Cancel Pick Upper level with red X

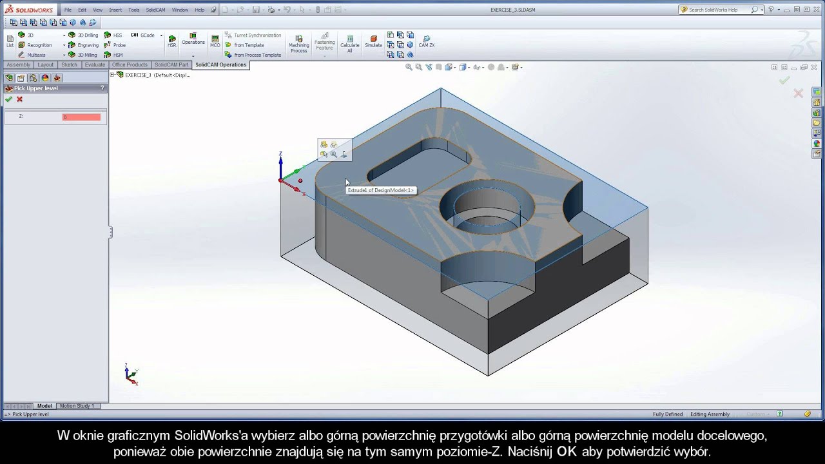click(19, 99)
